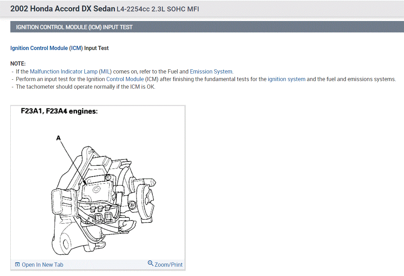This screenshot has height=276, width=404.
Task: Click the ICM INPUT TEST section header bar
Action: click(207, 27)
